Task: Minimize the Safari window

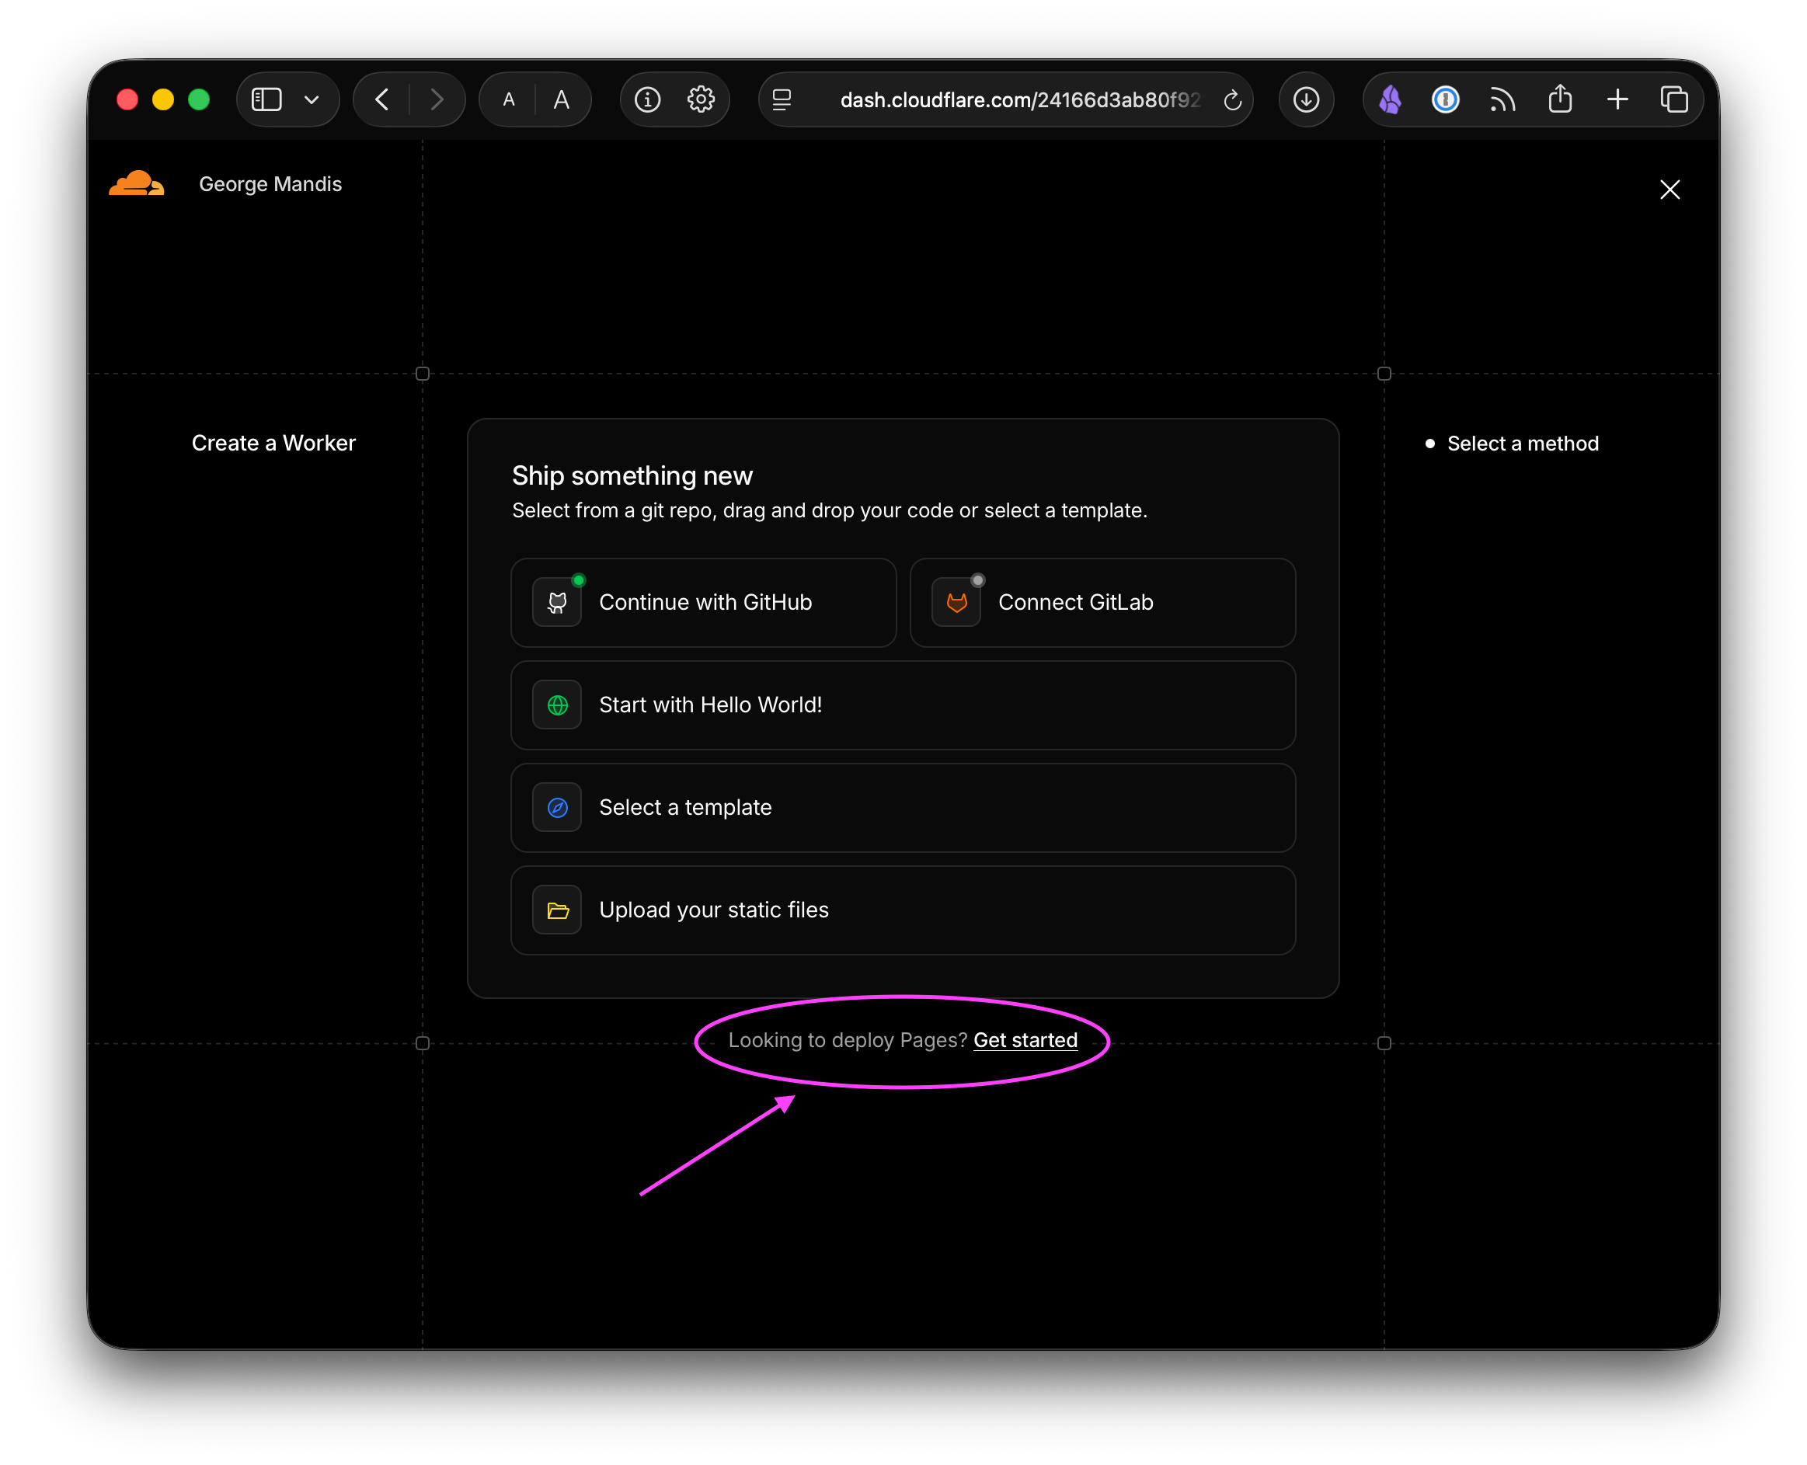Action: pyautogui.click(x=163, y=99)
